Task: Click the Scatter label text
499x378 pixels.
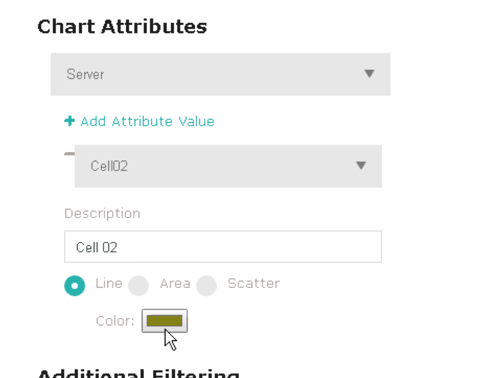Action: tap(254, 283)
